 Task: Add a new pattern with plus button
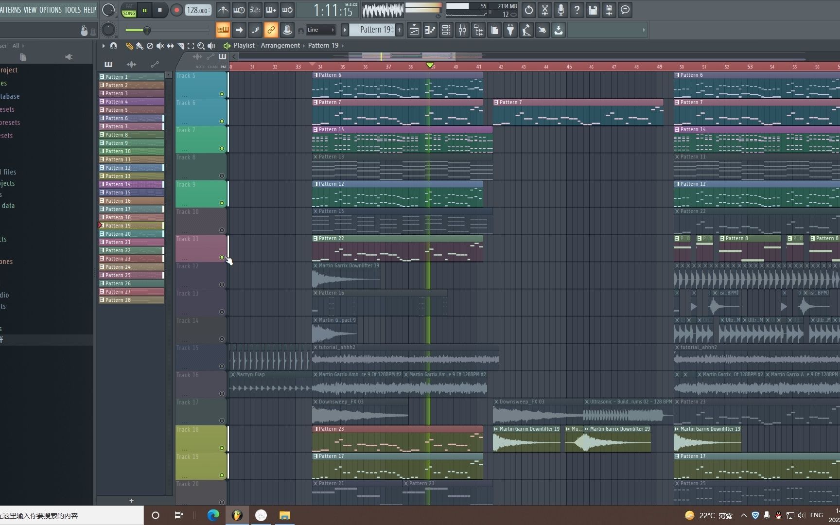click(400, 30)
